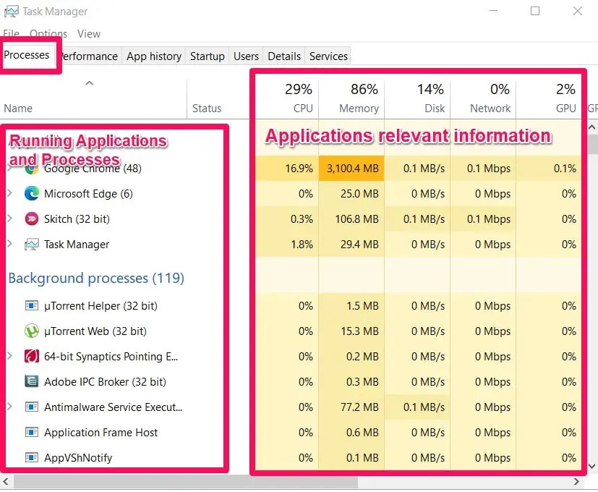Click the 25.0 MB memory cell
598x492 pixels.
pyautogui.click(x=351, y=193)
